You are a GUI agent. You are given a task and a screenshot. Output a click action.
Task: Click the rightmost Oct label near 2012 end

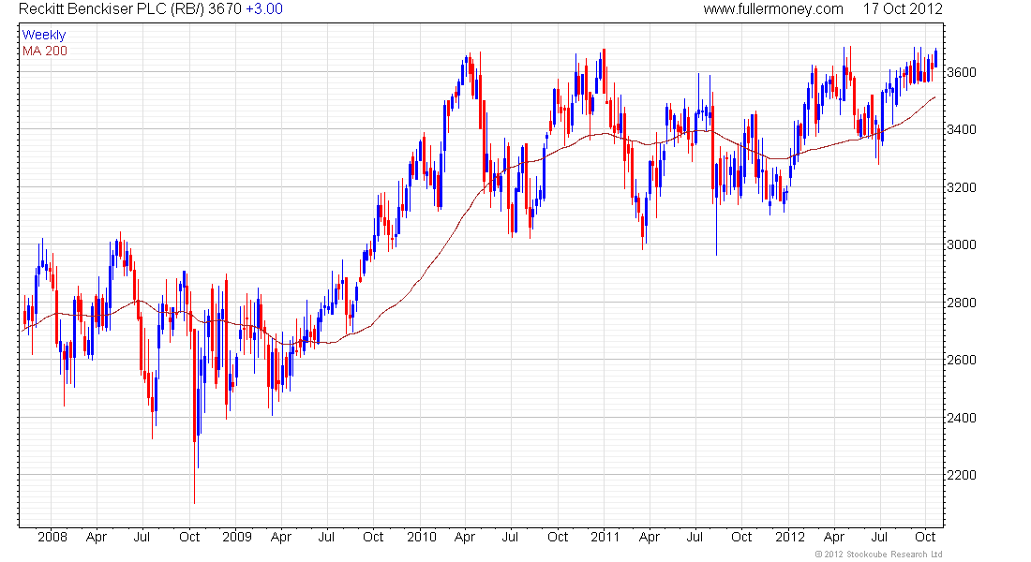point(925,537)
